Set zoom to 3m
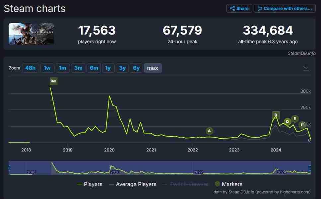Screen dimensions: 321x199 78,68
